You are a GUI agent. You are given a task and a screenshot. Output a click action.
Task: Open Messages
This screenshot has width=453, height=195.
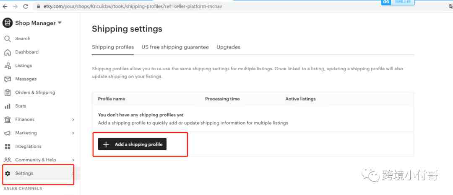26,79
